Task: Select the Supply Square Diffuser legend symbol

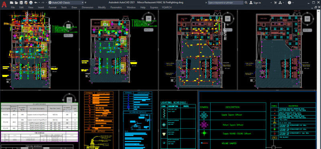Action: [204, 115]
